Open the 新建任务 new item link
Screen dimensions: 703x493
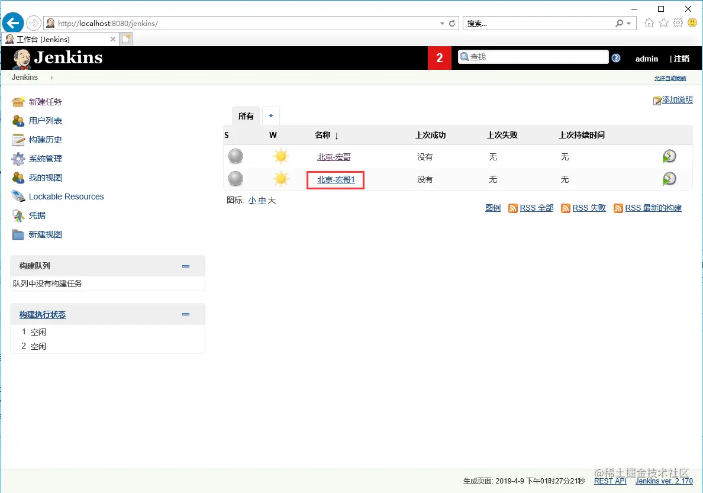(46, 102)
